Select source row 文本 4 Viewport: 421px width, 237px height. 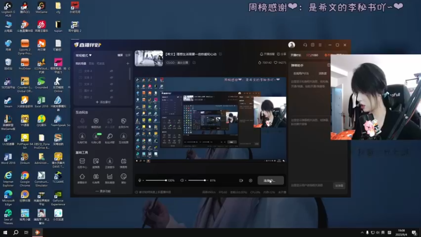(102, 71)
